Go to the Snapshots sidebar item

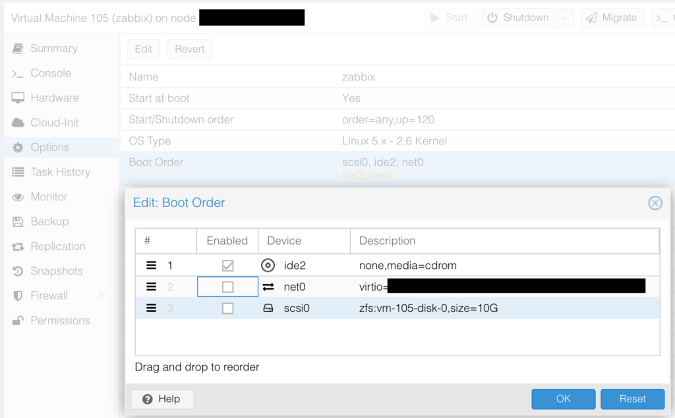[56, 271]
